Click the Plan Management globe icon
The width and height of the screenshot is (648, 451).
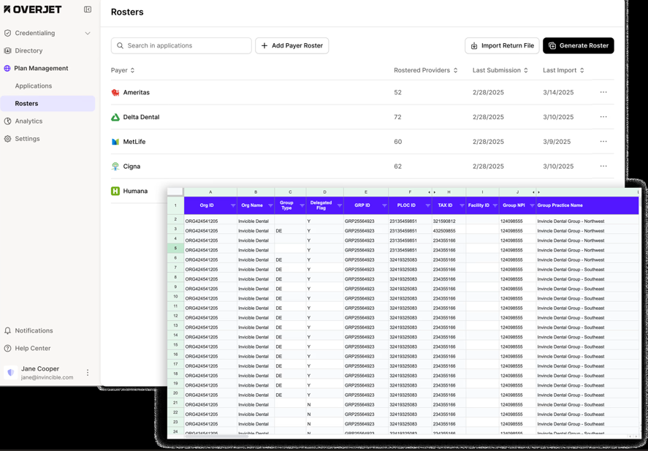click(7, 68)
